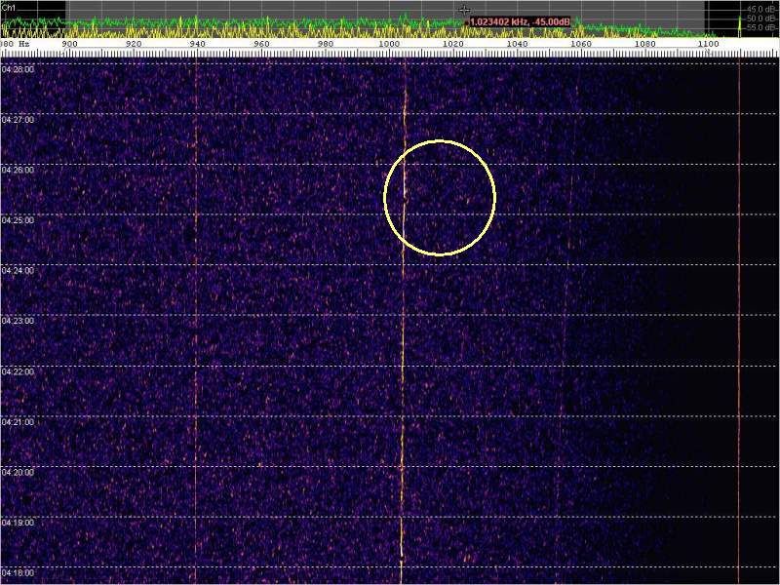The height and width of the screenshot is (585, 780).
Task: Click inside the yellow circle annotation
Action: point(440,198)
